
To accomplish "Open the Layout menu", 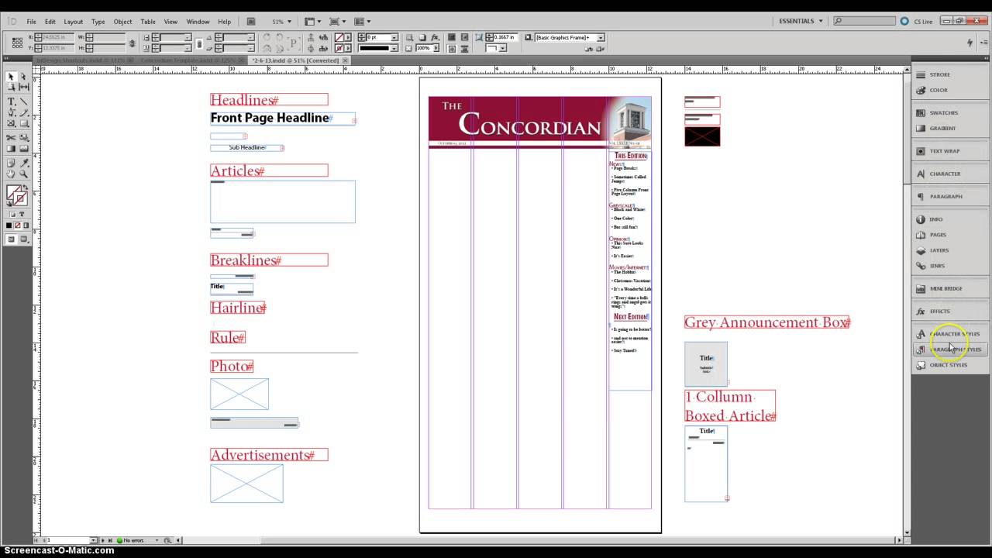I will point(73,22).
